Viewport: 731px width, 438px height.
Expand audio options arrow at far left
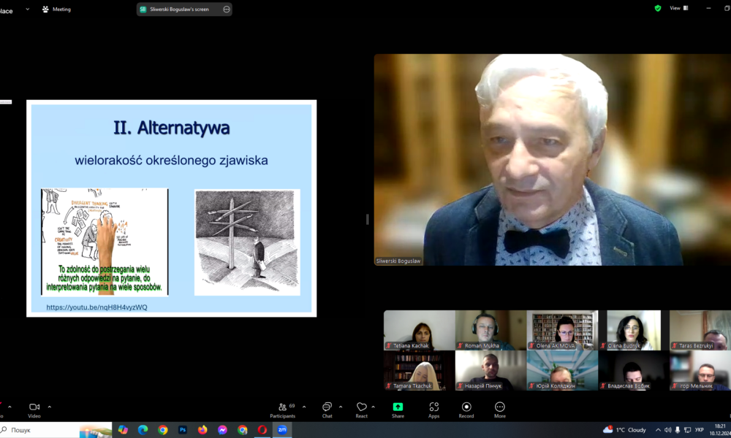coord(10,407)
